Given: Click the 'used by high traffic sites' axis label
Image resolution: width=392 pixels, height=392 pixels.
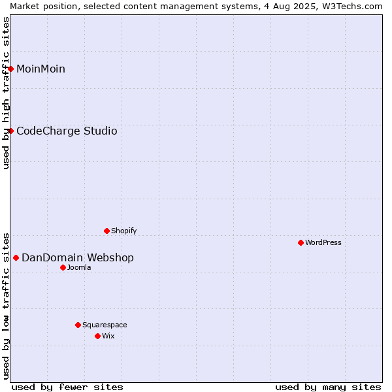Looking at the screenshot, I should click(5, 93).
